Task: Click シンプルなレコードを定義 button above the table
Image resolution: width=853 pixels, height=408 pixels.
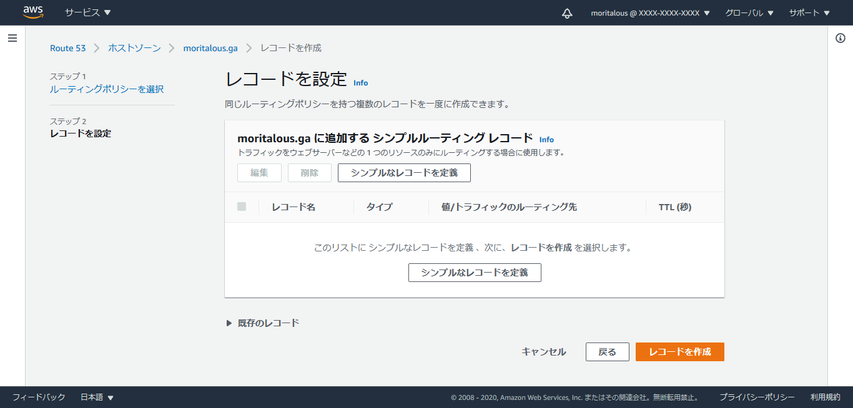Action: (x=404, y=173)
